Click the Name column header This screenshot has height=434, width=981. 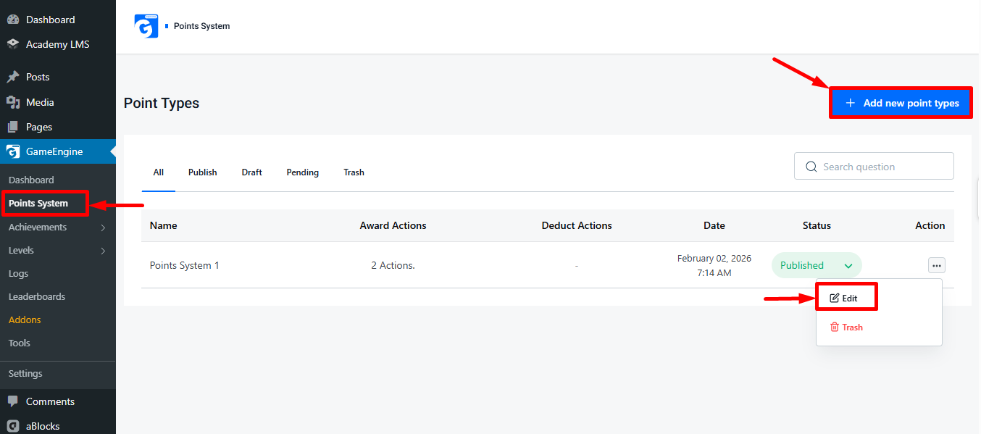coord(164,225)
